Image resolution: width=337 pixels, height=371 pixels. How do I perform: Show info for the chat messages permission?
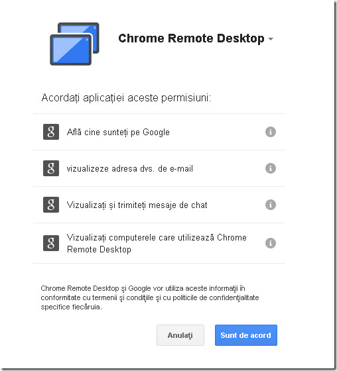271,205
